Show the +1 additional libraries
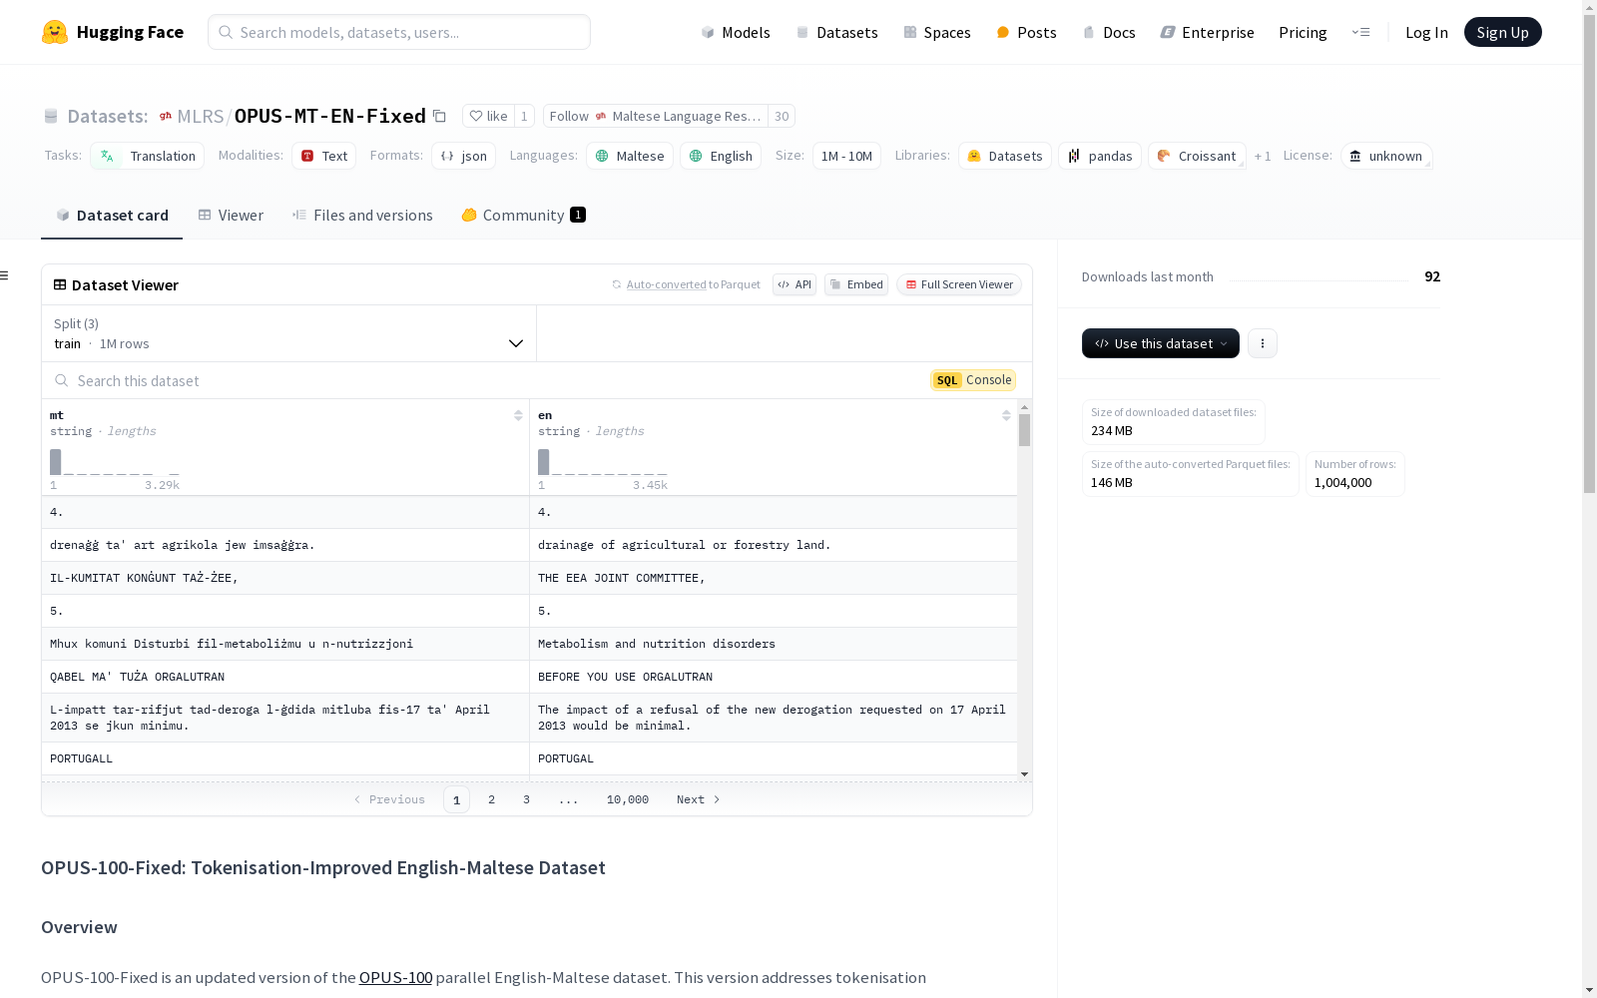The height and width of the screenshot is (998, 1597). click(1263, 156)
